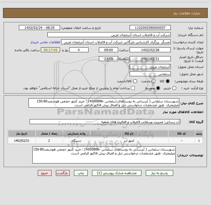211x205 pixels.
Task: Click the deadline hour field 09:00
Action: pos(109,50)
